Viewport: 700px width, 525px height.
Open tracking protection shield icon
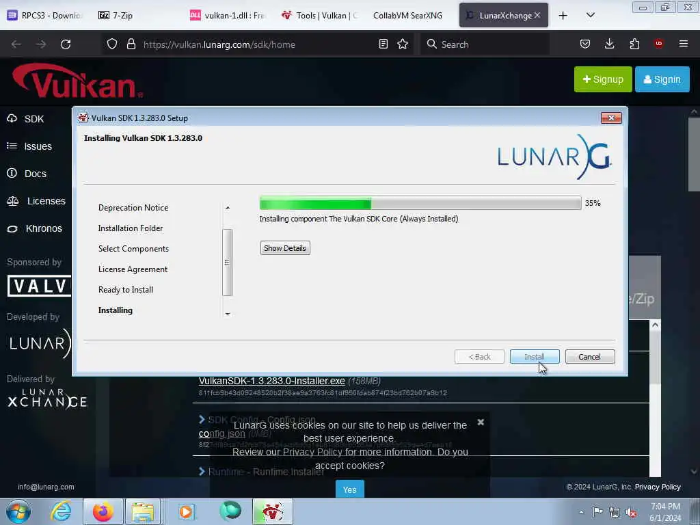point(112,44)
